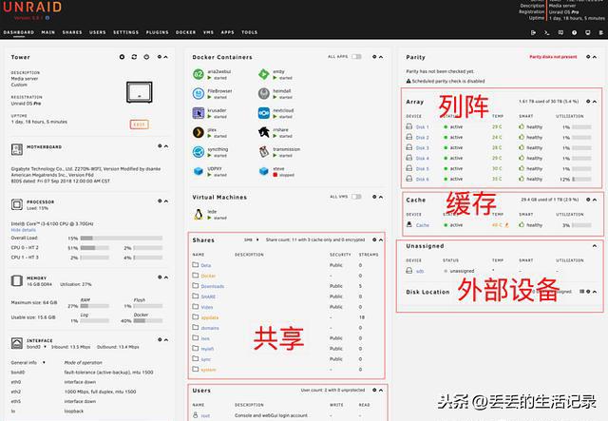
Task: Click the info icon in header
Action: click(x=574, y=32)
